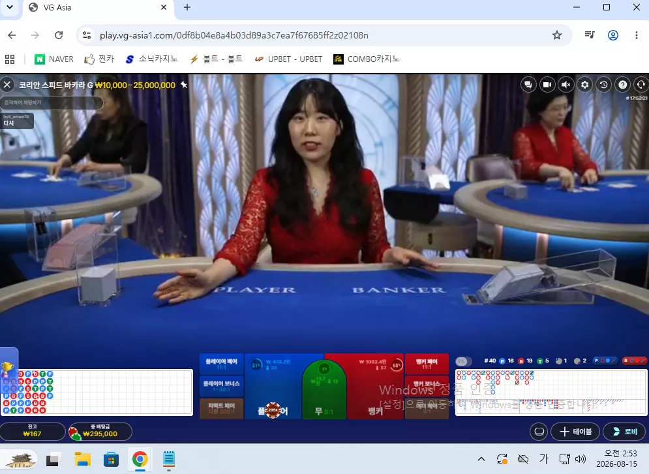This screenshot has width=649, height=474.
Task: Click the chip tray icon button
Action: click(x=539, y=432)
